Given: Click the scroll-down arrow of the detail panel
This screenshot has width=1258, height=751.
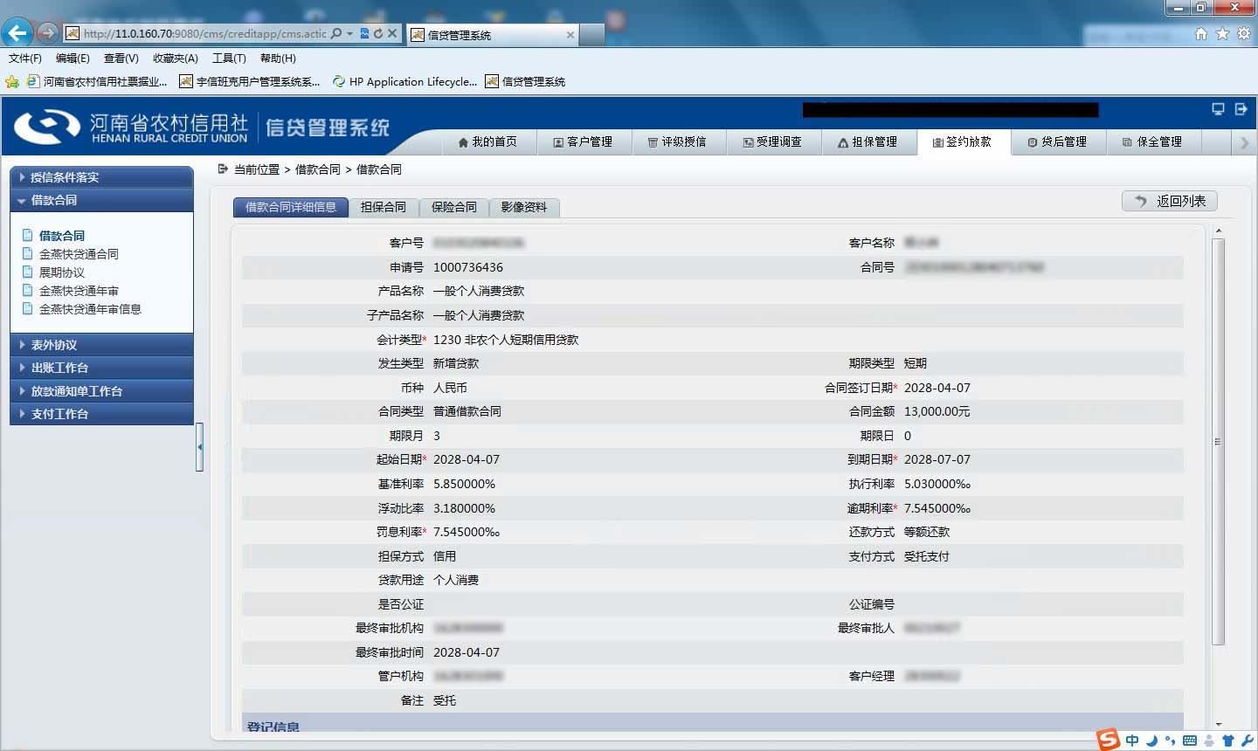Looking at the screenshot, I should pyautogui.click(x=1219, y=723).
